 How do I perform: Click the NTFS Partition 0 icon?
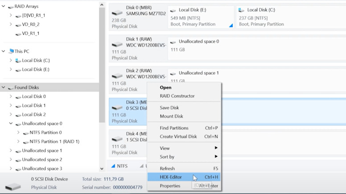tap(26, 133)
